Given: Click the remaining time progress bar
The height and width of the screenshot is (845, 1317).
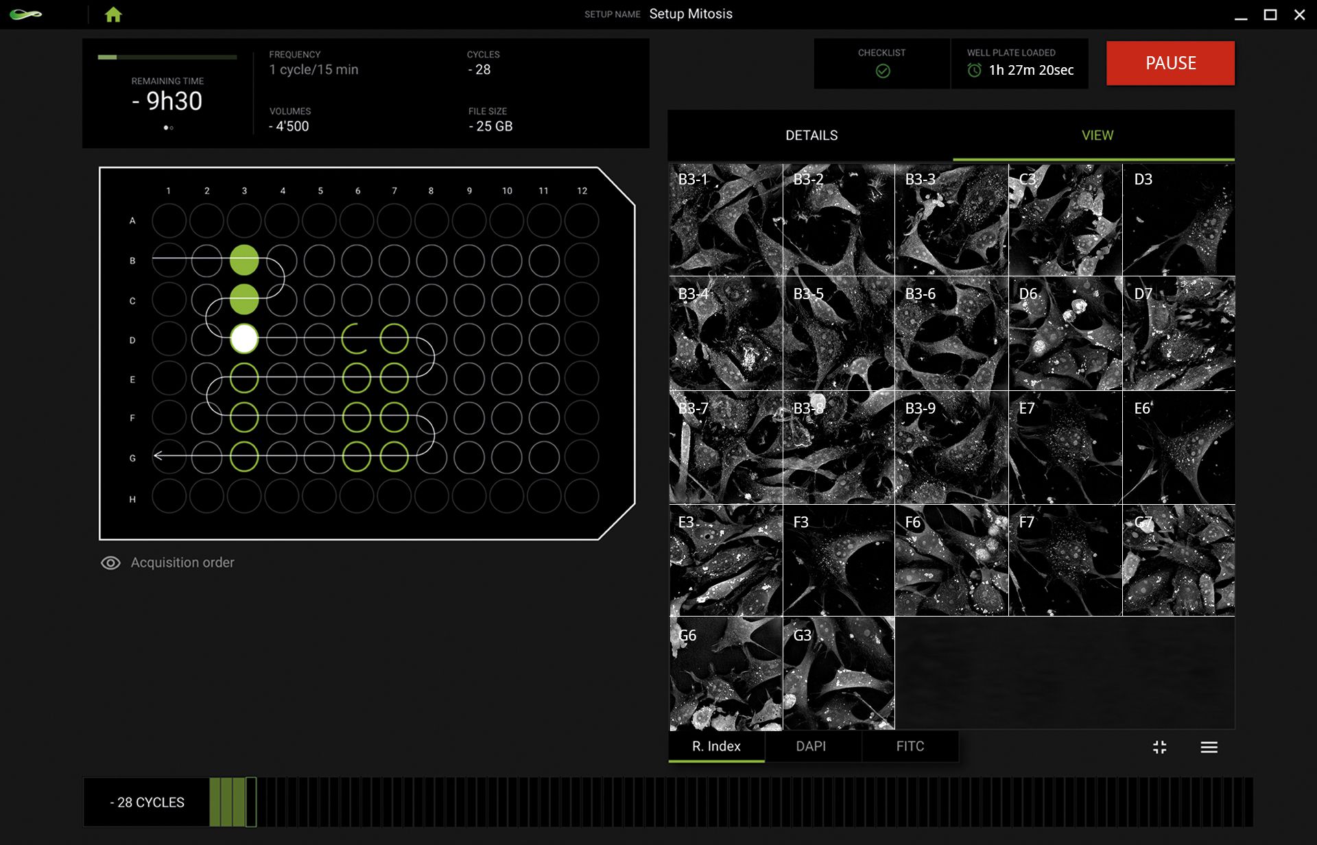Looking at the screenshot, I should (x=167, y=58).
